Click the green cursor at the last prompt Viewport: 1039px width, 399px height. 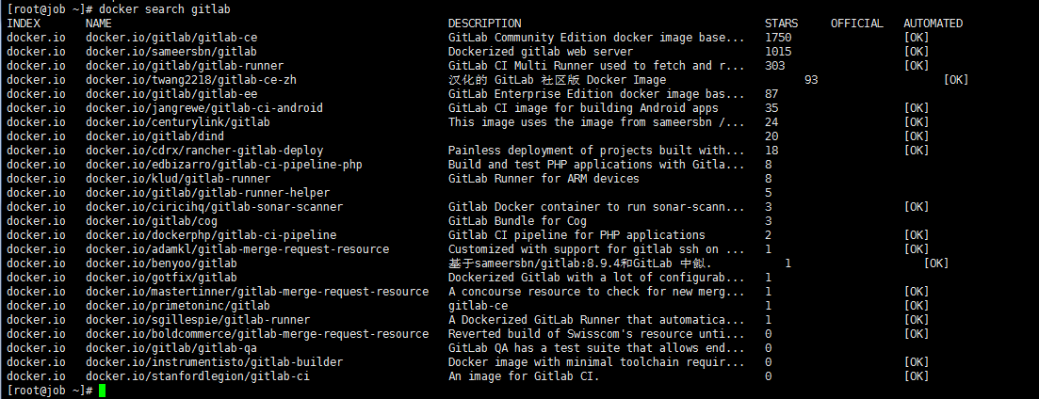[102, 391]
